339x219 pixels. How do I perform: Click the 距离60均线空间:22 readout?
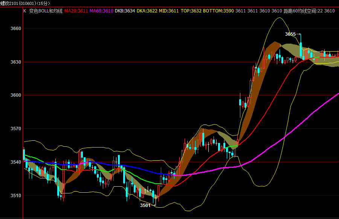pyautogui.click(x=303, y=11)
